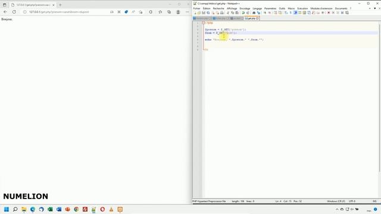This screenshot has width=381, height=214.
Task: Open the Recherche menu
Action: 218,8
